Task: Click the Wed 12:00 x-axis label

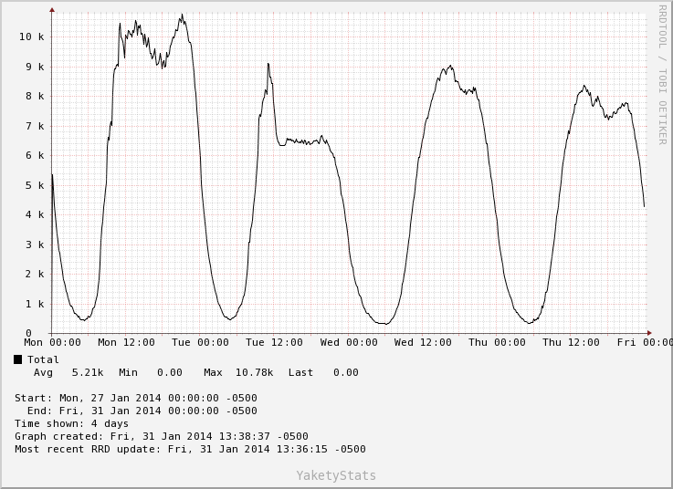Action: [x=423, y=343]
